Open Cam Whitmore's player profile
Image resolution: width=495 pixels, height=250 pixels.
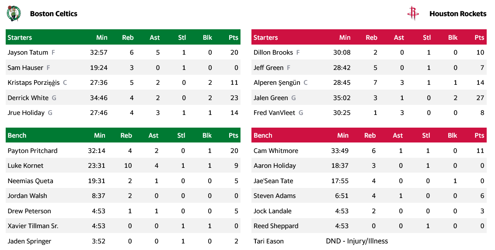(275, 151)
